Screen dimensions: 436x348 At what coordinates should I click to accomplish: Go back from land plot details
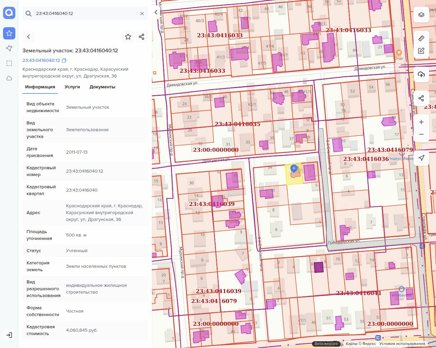29,37
